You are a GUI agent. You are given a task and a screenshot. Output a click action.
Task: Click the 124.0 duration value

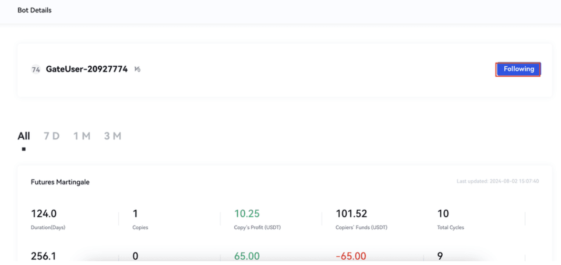tap(44, 214)
